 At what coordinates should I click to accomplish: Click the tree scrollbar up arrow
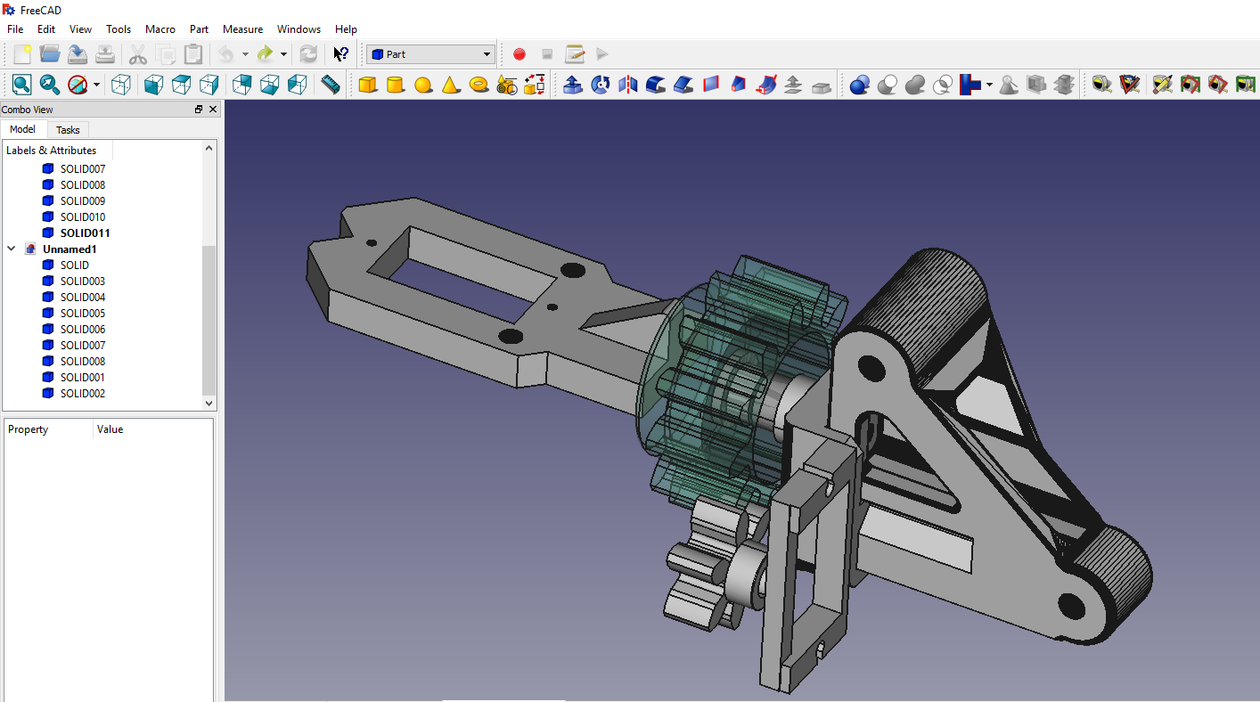[x=209, y=148]
